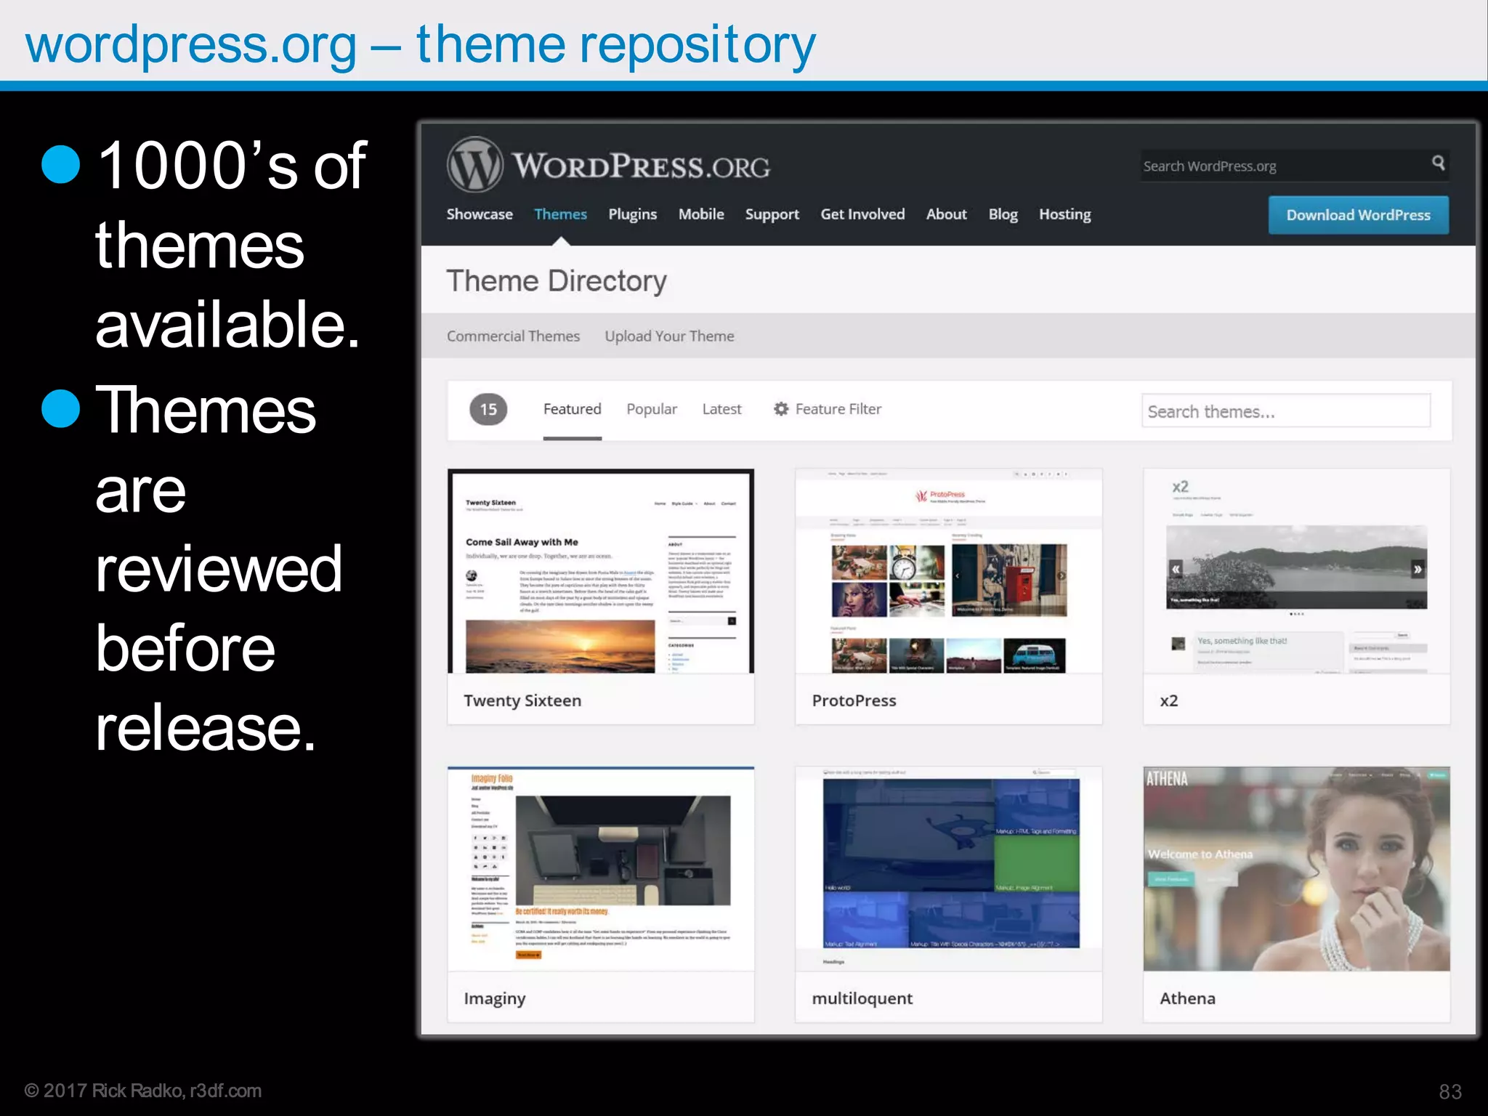Open the multiloquent theme thumbnail
Image resolution: width=1488 pixels, height=1116 pixels.
[x=948, y=869]
